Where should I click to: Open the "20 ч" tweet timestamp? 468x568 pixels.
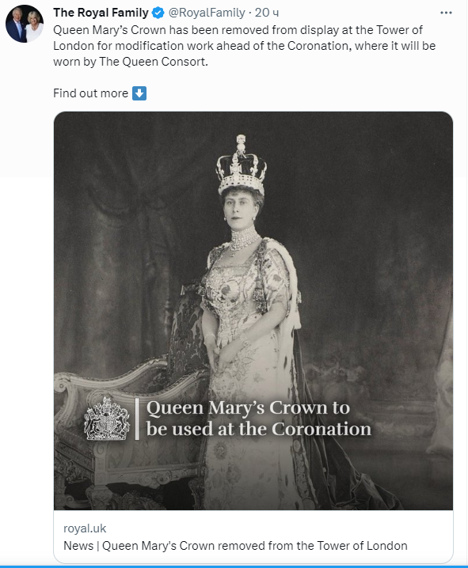coord(266,13)
